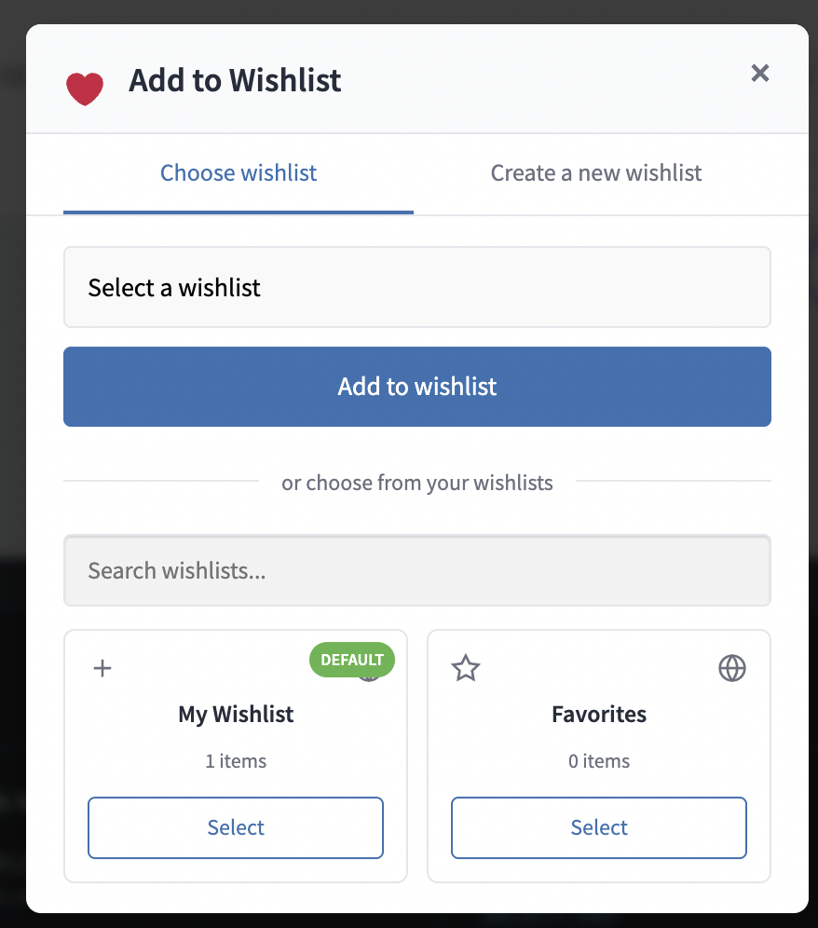
Task: Click the globe icon on the Favorites card
Action: point(732,668)
